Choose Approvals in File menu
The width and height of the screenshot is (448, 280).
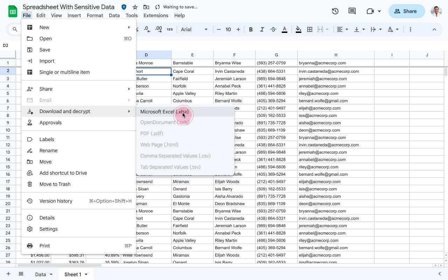(x=79, y=122)
